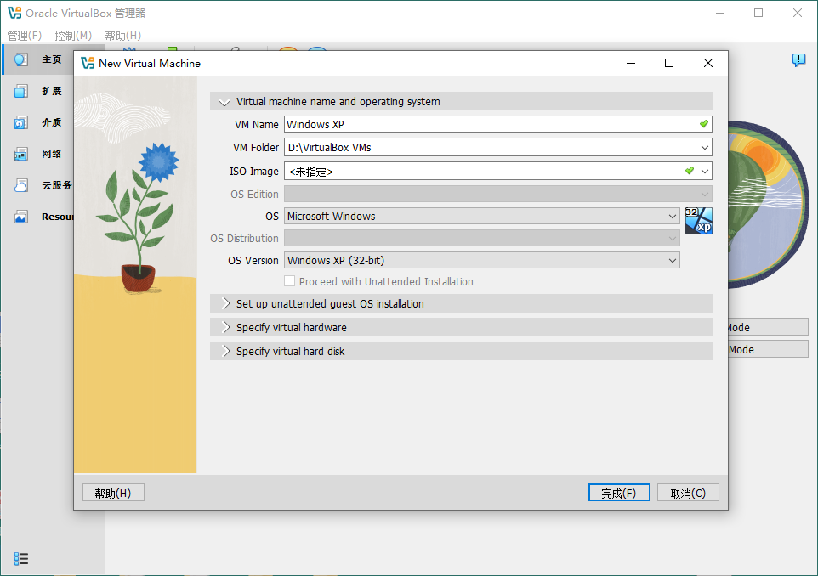The width and height of the screenshot is (818, 576).
Task: Open the OS Version dropdown list
Action: click(x=672, y=261)
